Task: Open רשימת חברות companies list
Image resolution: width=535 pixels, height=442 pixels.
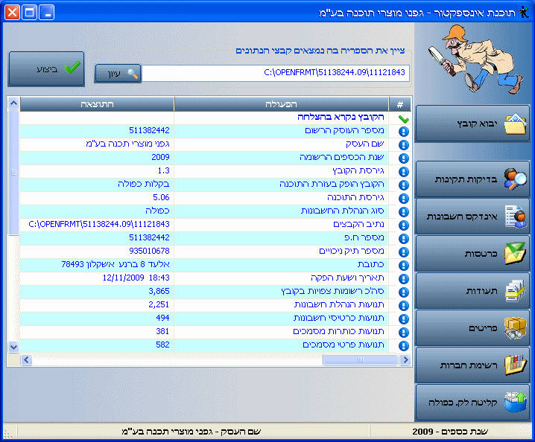Action: click(x=472, y=365)
